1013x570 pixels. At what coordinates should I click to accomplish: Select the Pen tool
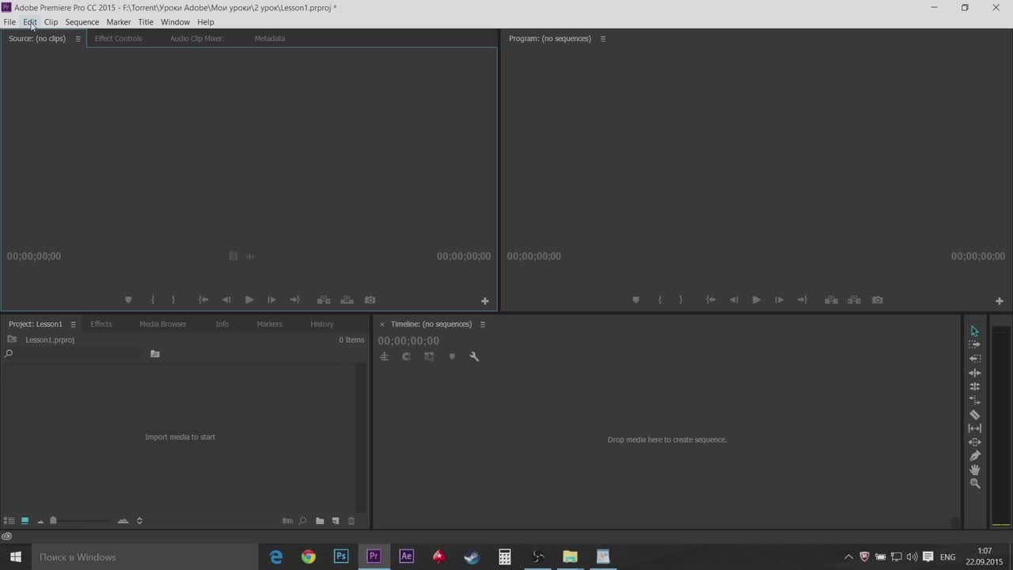[974, 456]
